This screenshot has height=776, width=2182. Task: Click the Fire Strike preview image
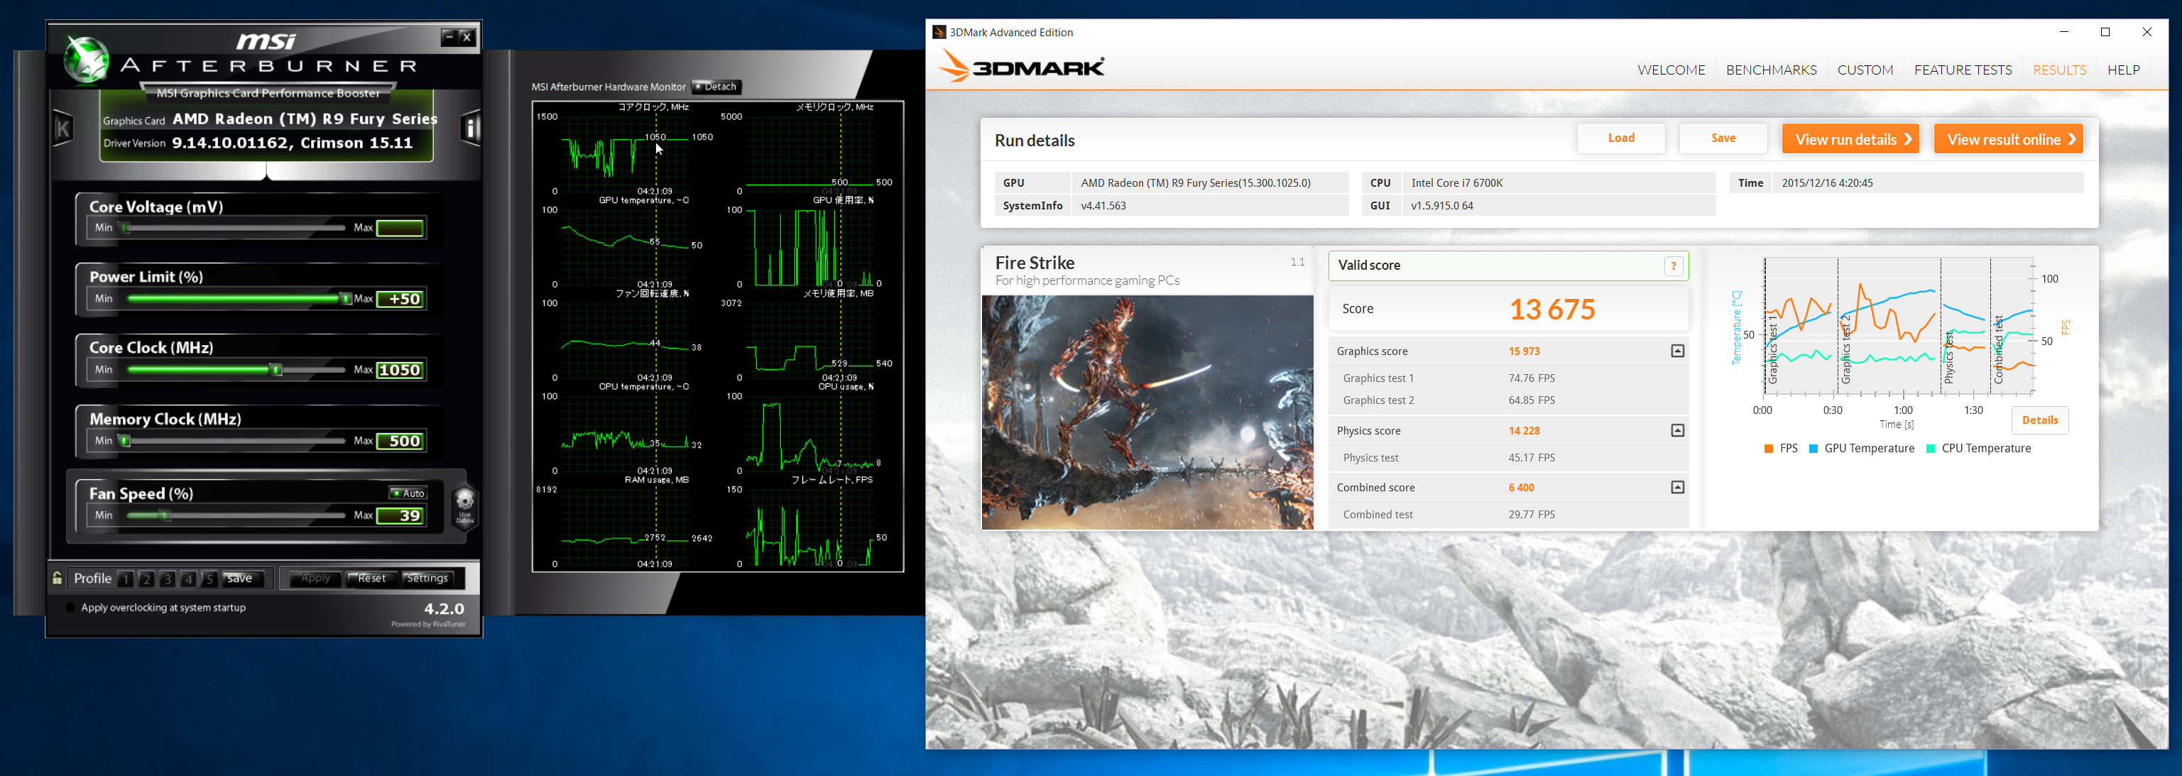point(1147,412)
